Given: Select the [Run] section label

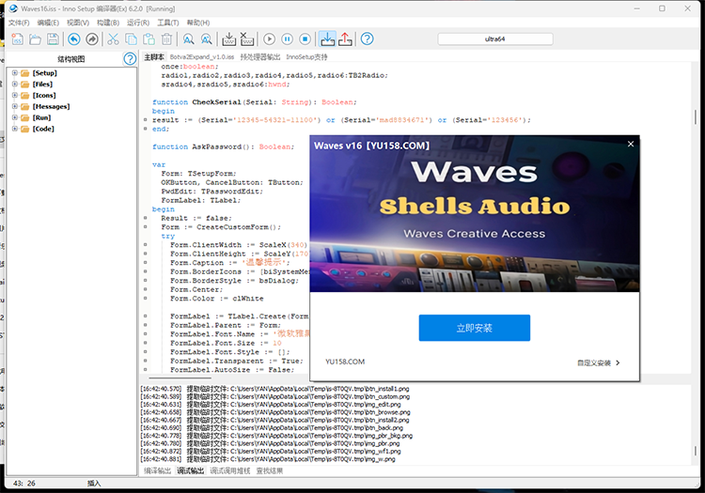Looking at the screenshot, I should click(41, 117).
